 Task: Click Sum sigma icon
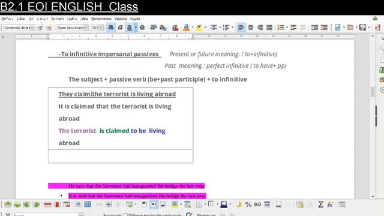coord(320,204)
